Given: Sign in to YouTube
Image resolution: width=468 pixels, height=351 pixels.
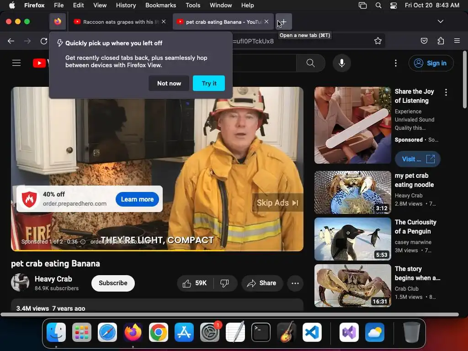Looking at the screenshot, I should coord(431,63).
